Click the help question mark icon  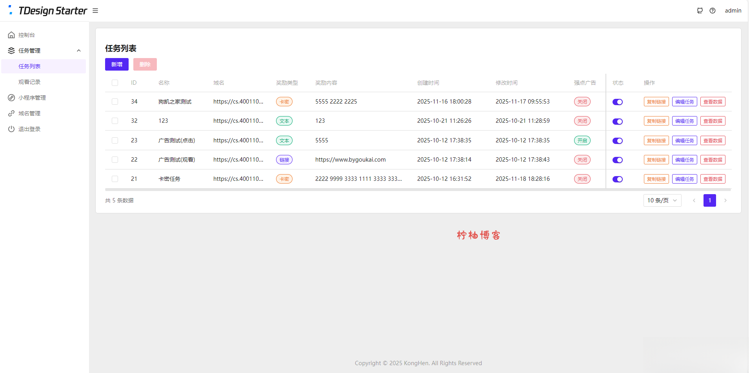(713, 11)
